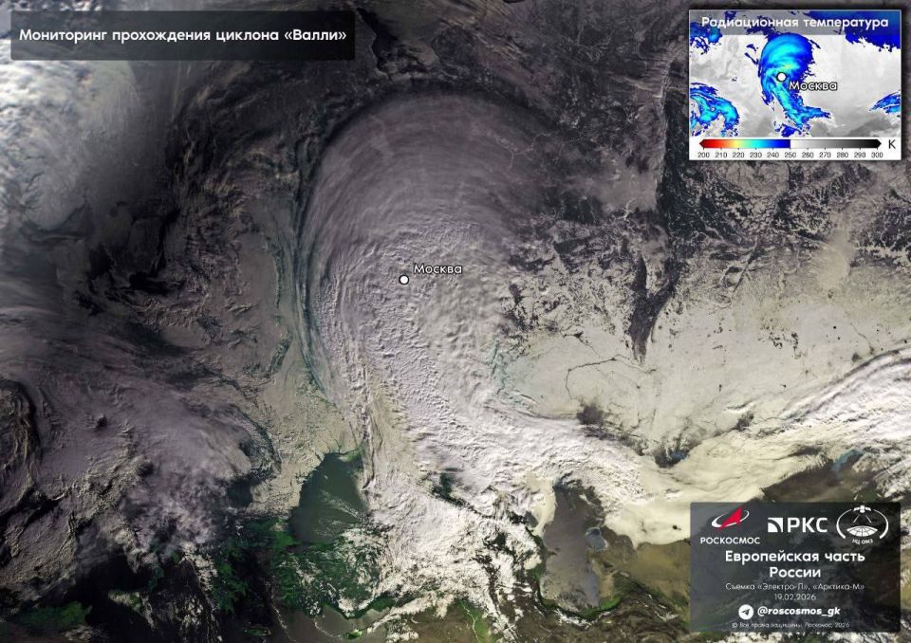Click the «Москва» label in the inset map

point(813,86)
